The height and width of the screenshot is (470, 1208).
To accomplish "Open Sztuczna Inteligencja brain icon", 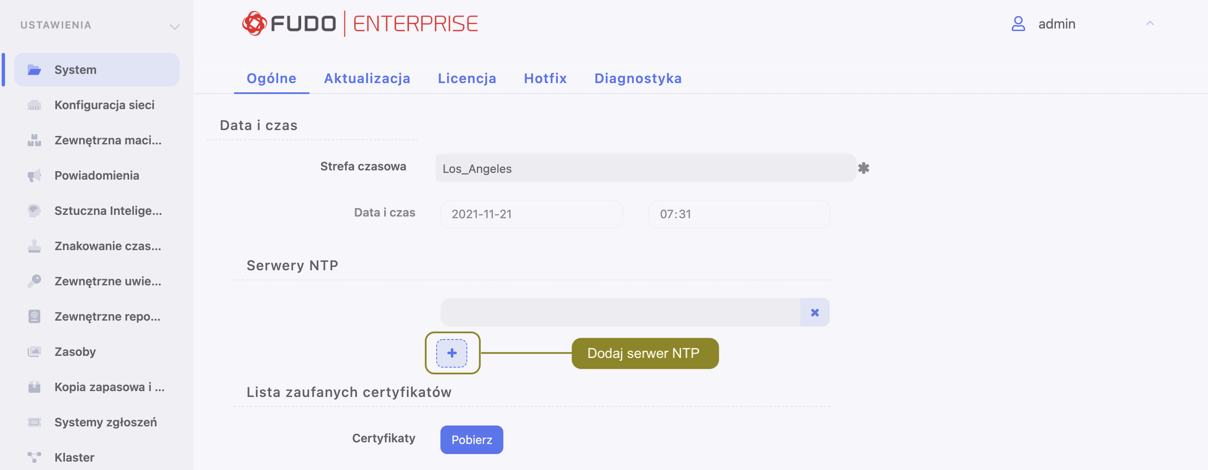I will click(34, 211).
